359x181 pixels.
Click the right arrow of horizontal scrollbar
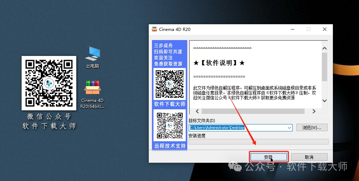point(314,111)
